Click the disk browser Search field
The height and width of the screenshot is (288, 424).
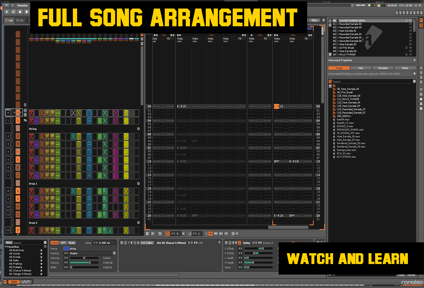[x=372, y=81]
